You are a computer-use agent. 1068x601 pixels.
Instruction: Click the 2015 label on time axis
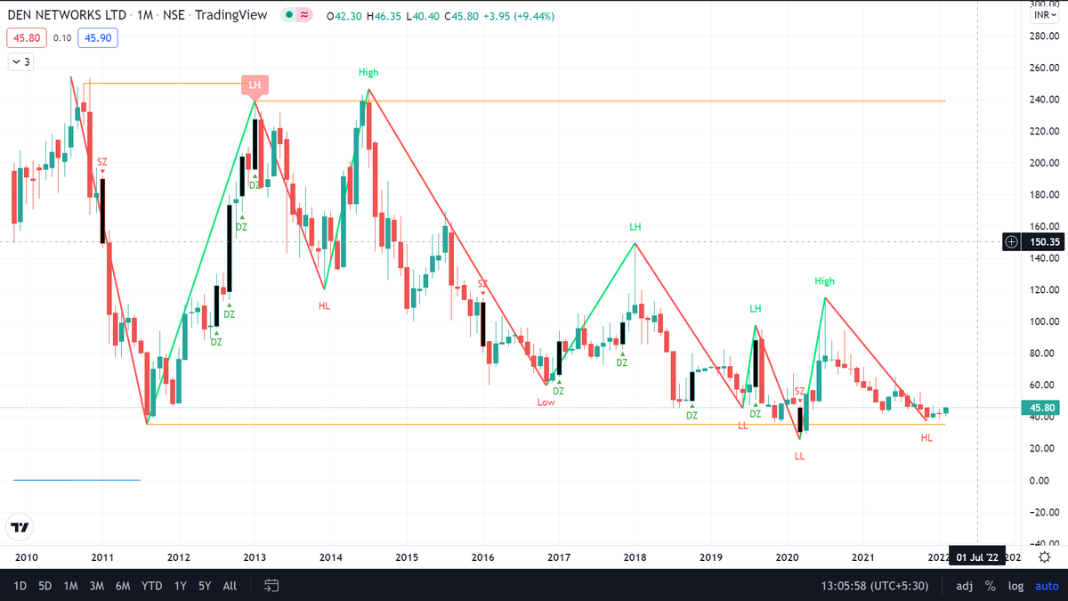(x=407, y=557)
